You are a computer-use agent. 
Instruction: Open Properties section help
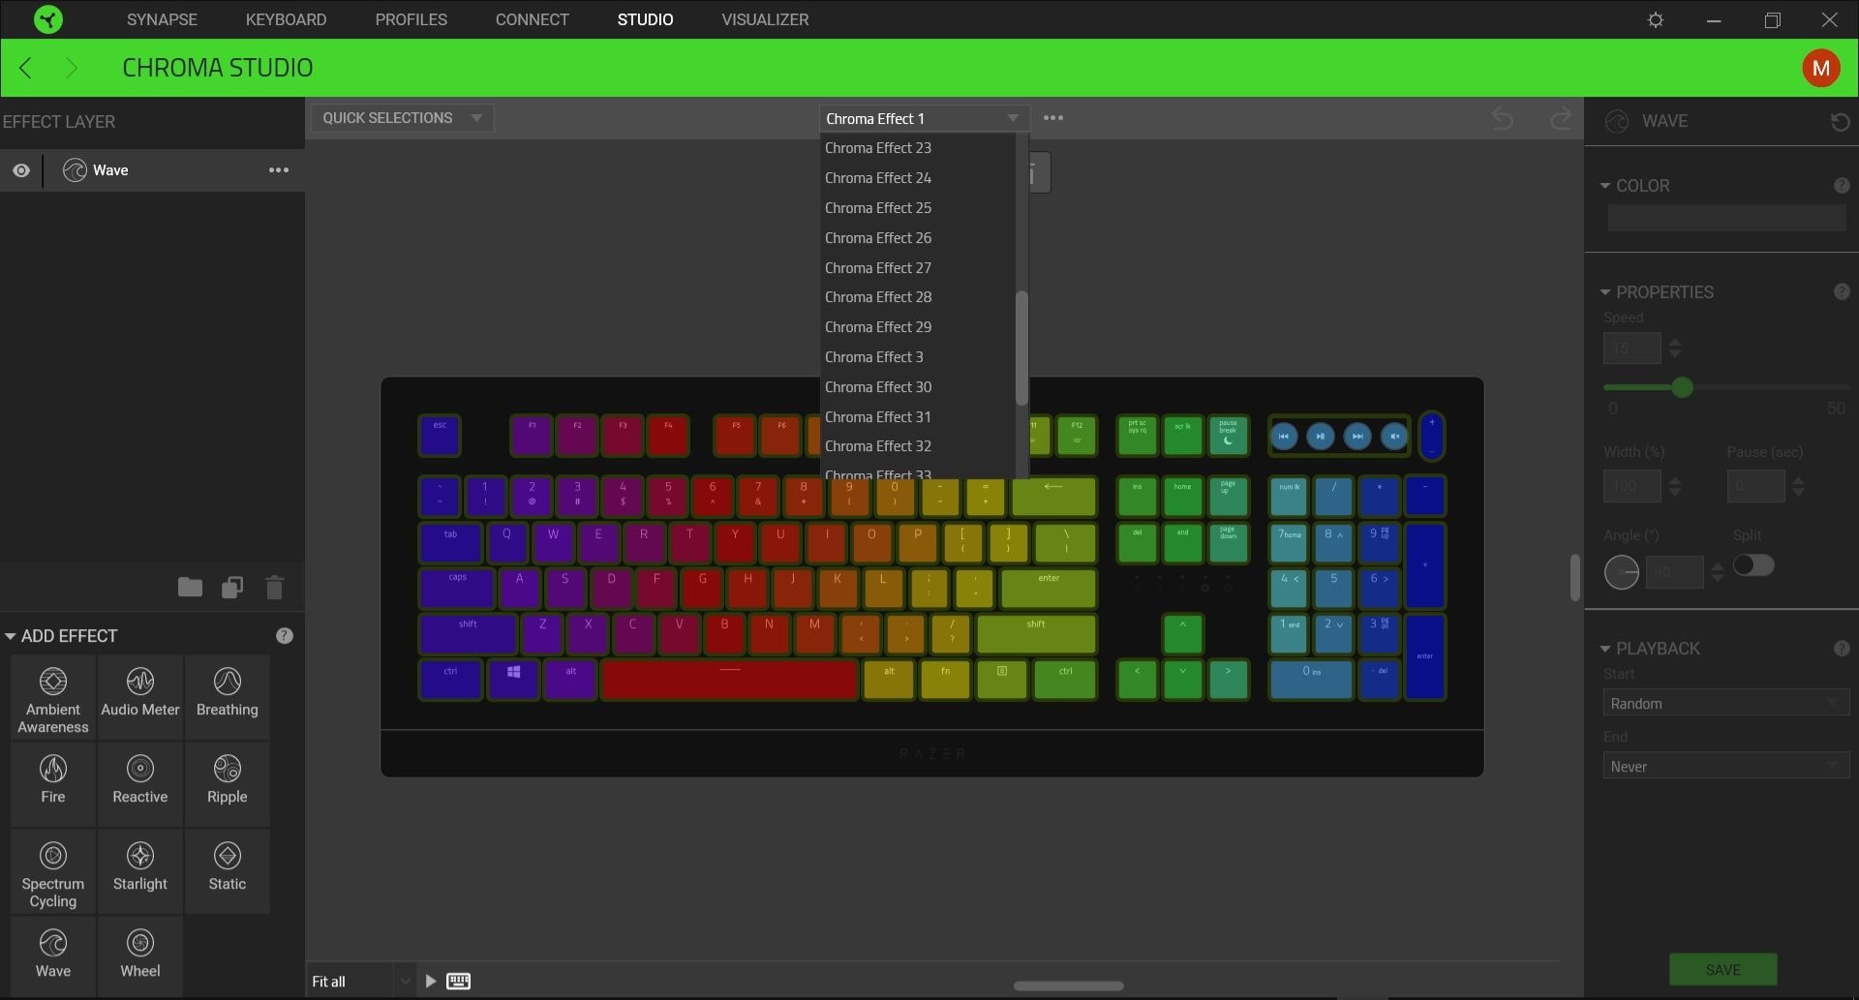tap(1842, 292)
